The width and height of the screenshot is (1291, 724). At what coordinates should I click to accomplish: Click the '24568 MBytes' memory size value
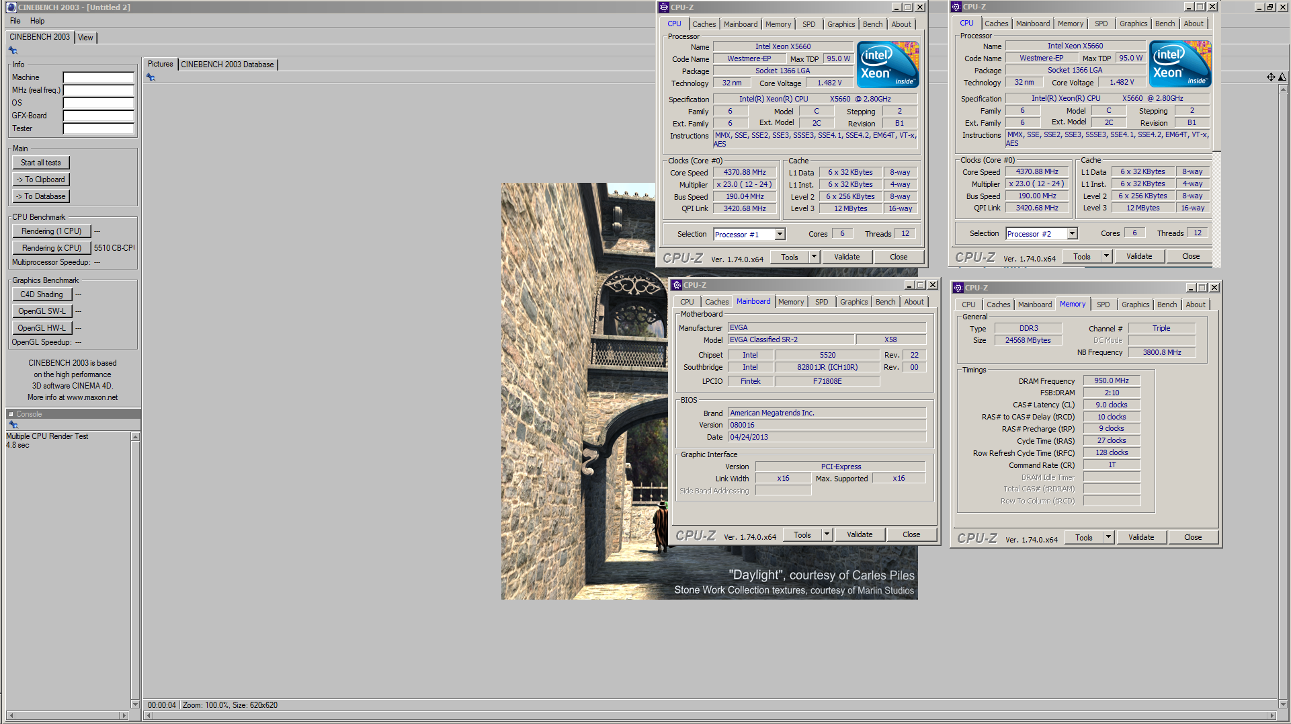[x=1028, y=340]
